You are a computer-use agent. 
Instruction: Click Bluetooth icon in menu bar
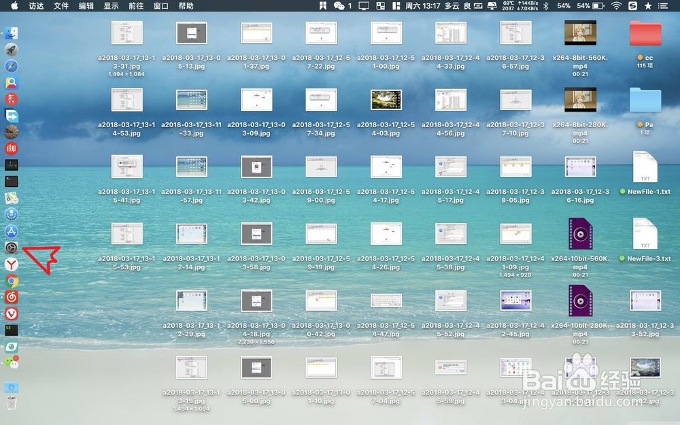[546, 5]
